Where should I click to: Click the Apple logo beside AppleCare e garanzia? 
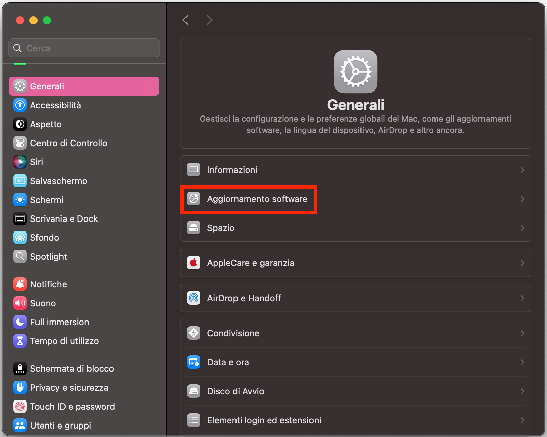click(194, 263)
